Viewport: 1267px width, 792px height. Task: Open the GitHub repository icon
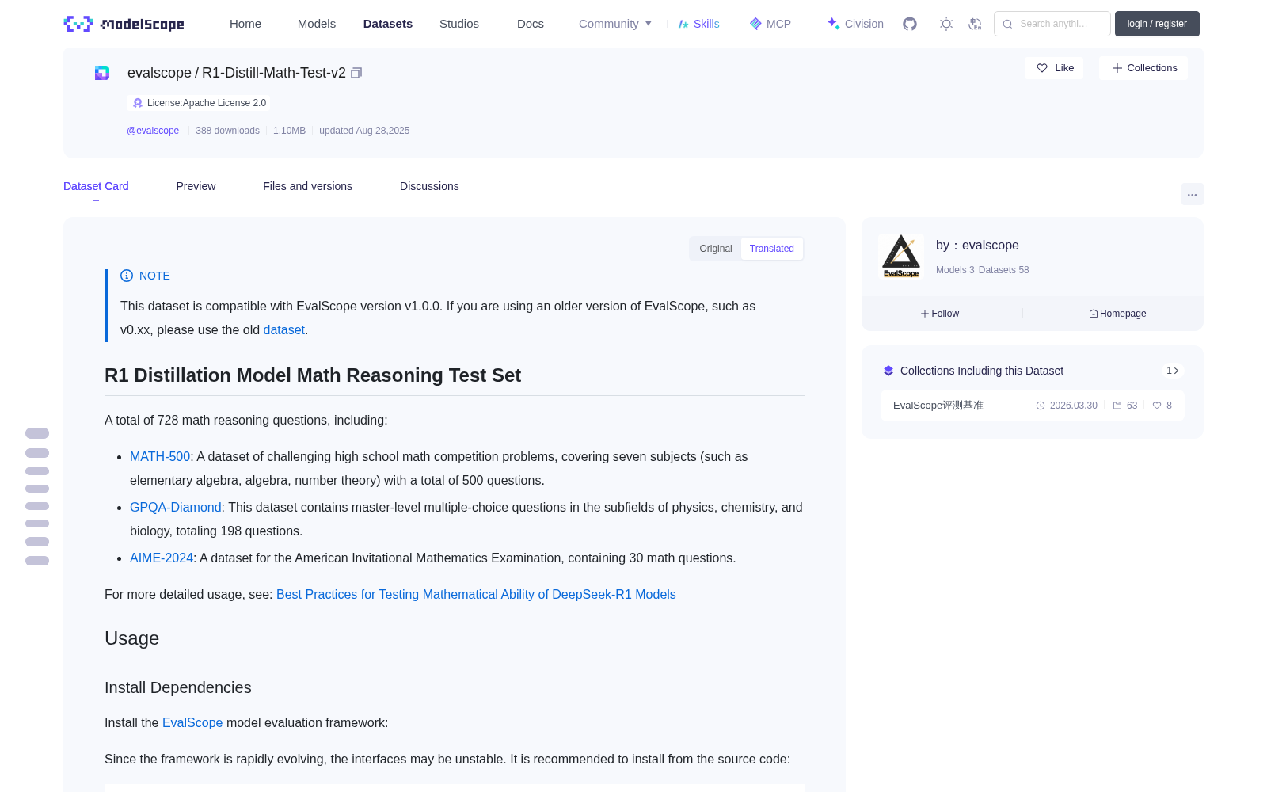(910, 24)
